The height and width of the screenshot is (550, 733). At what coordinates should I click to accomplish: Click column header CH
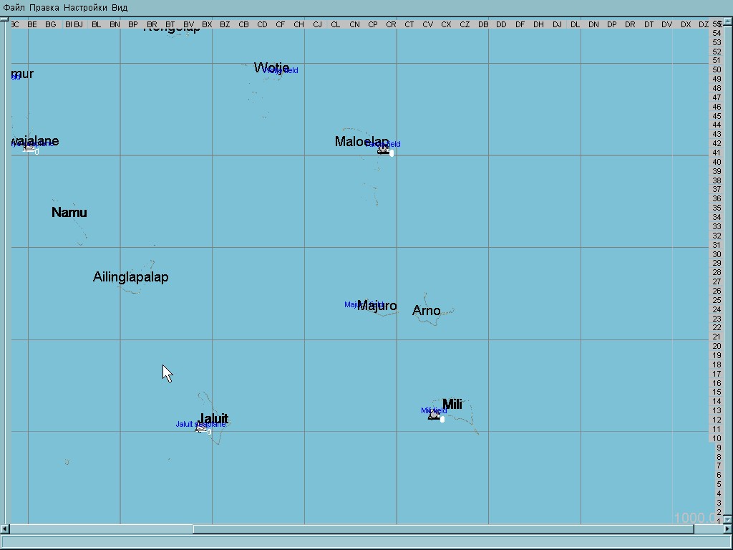298,24
